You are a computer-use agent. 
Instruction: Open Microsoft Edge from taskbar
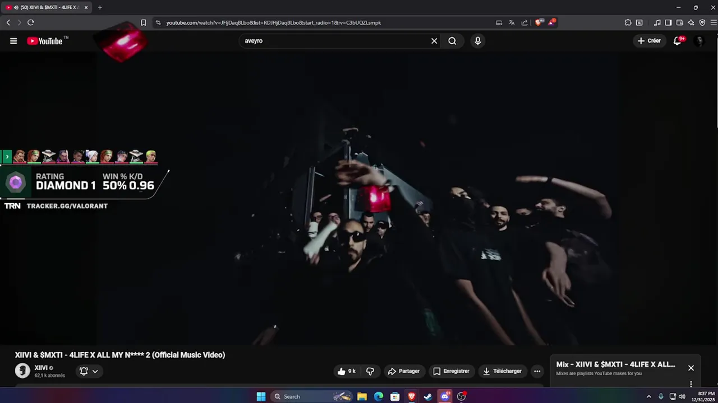pos(379,396)
